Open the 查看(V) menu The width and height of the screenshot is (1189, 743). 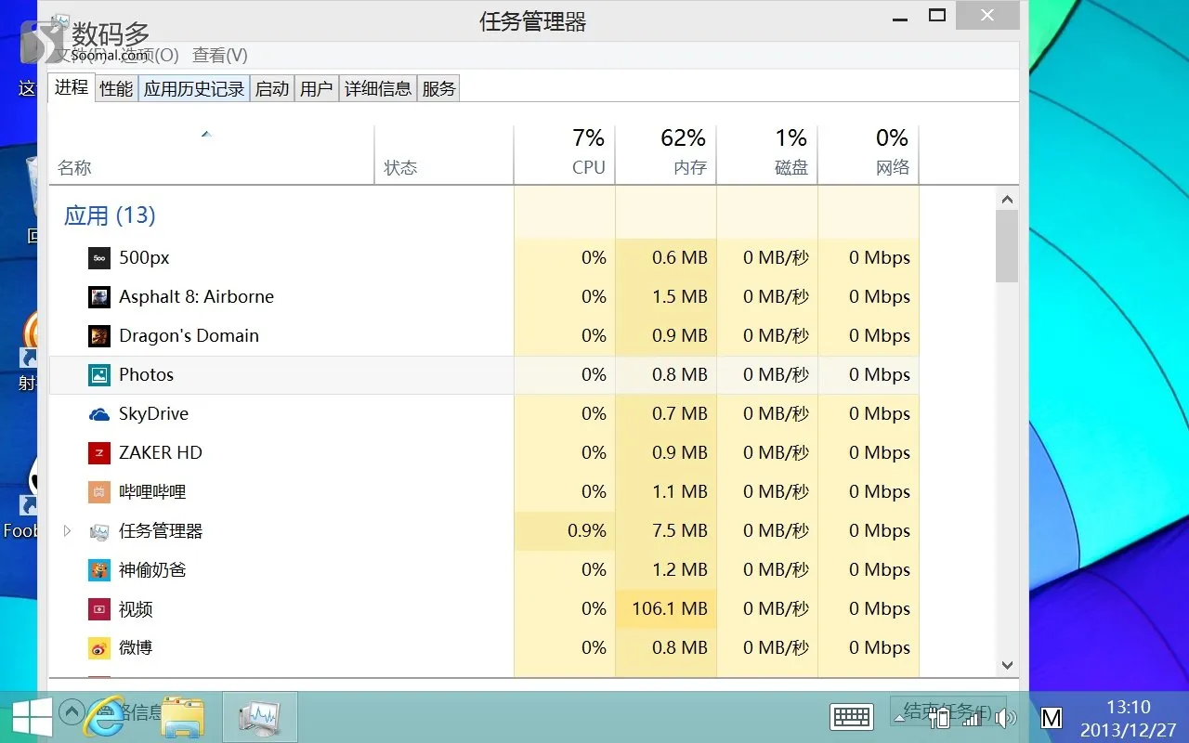220,56
